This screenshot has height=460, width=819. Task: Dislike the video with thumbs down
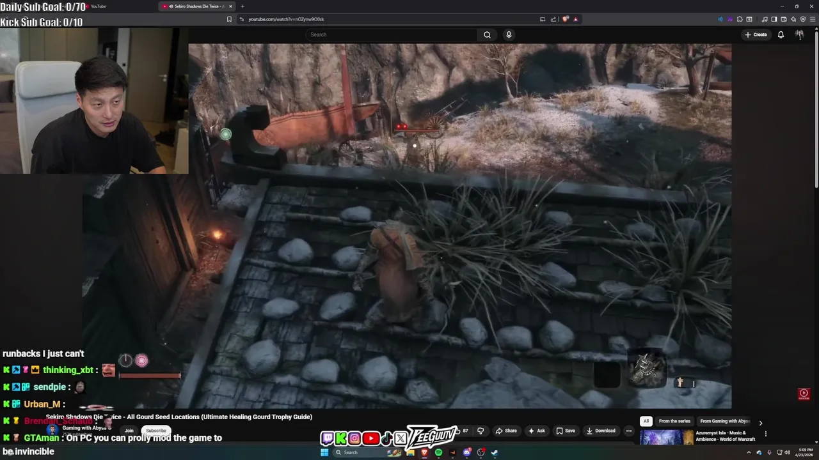481,431
